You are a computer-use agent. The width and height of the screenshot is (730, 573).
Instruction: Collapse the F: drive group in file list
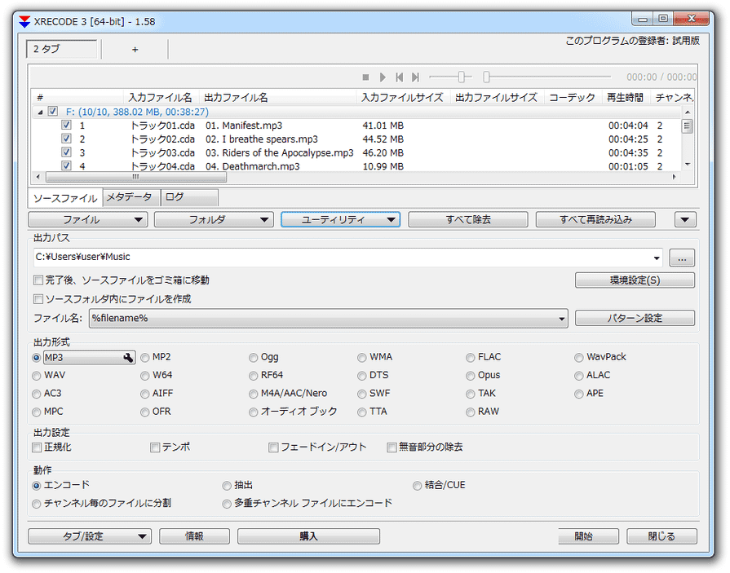41,112
